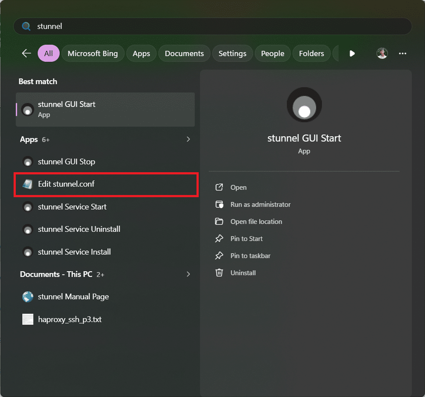Click the Run as administrator shield icon
Viewport: 425px width, 397px height.
coord(219,205)
